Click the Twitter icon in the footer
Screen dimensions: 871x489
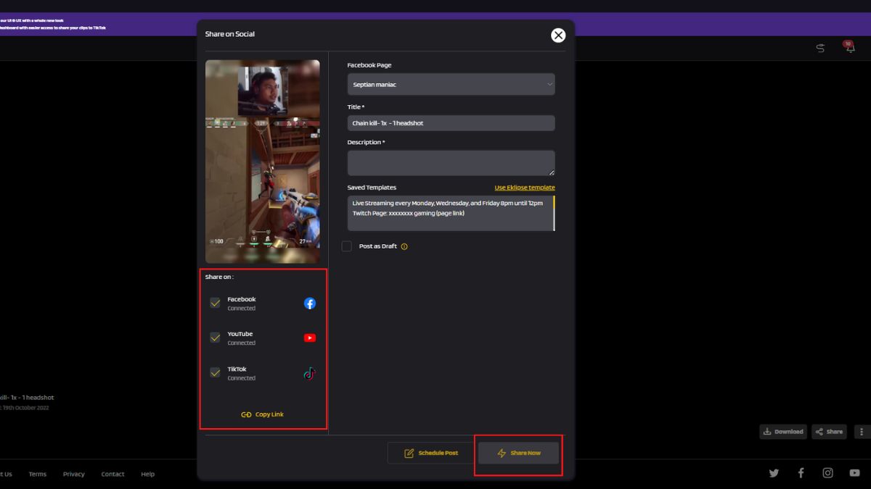tap(774, 472)
